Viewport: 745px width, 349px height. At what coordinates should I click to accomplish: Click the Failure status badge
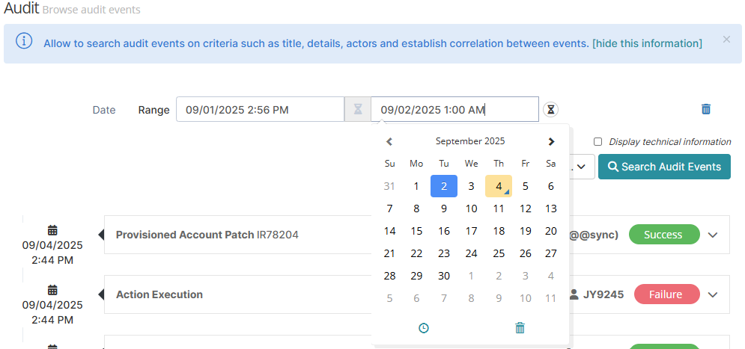666,294
